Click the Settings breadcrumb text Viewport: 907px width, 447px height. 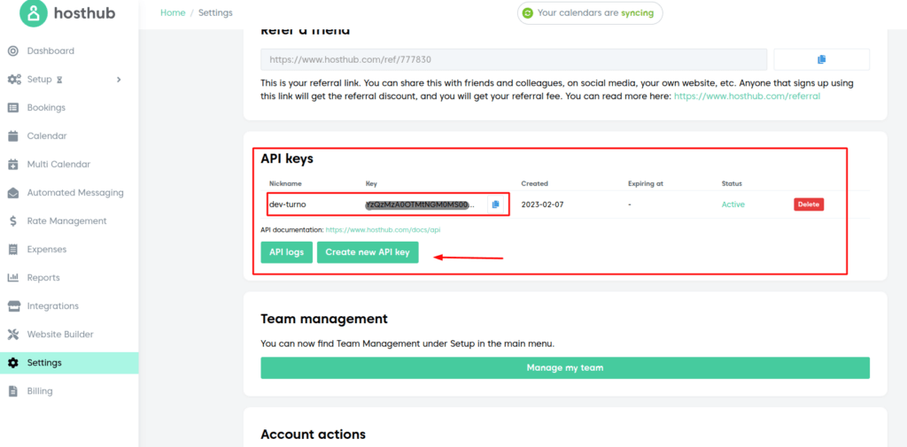point(216,12)
